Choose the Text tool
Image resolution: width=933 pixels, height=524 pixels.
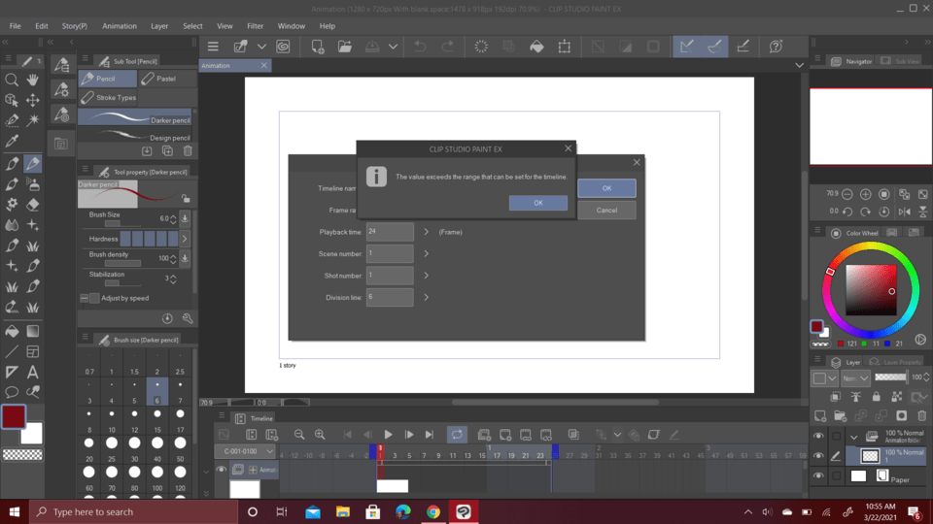pyautogui.click(x=33, y=372)
